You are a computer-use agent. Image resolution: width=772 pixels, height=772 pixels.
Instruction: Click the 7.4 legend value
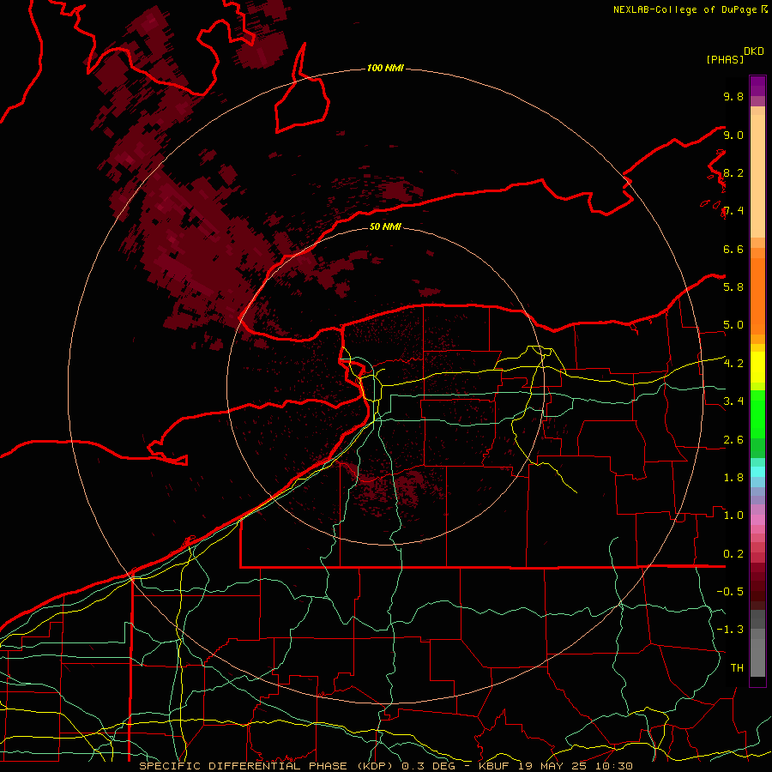pyautogui.click(x=733, y=211)
